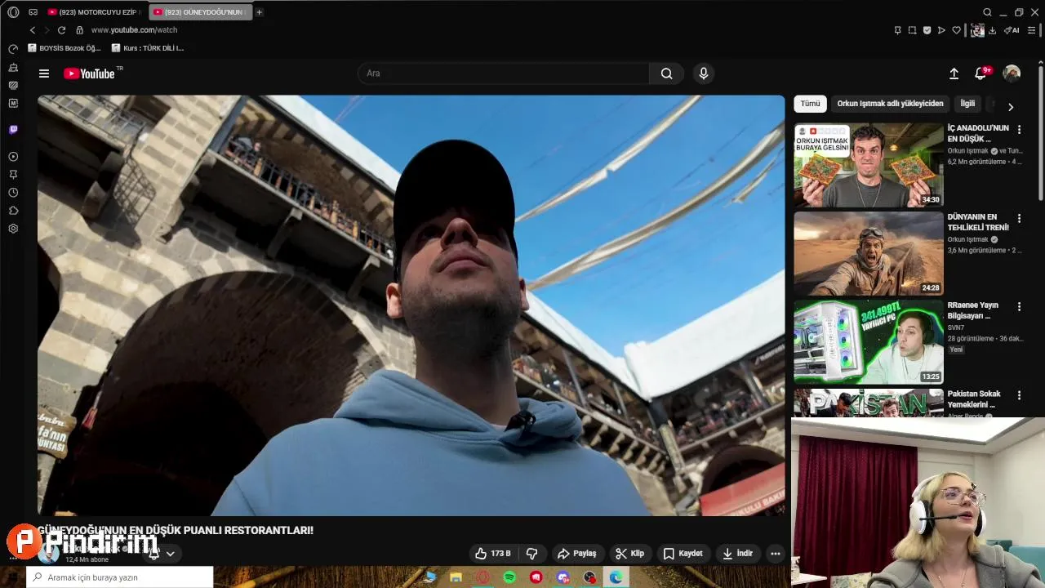1045x588 pixels.
Task: Launch Spotify from the Windows taskbar
Action: click(509, 577)
